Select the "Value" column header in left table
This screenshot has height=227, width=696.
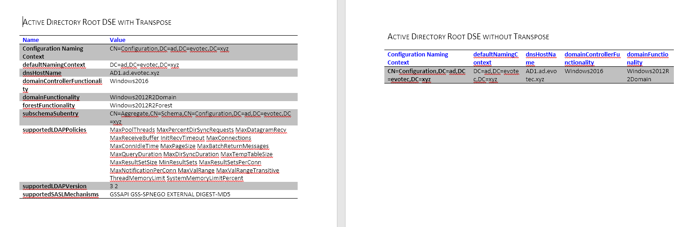pyautogui.click(x=117, y=40)
